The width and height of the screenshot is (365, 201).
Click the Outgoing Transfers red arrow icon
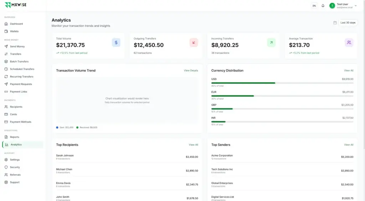point(194,42)
